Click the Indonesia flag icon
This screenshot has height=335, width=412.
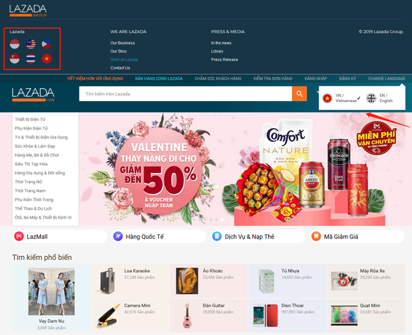click(15, 44)
